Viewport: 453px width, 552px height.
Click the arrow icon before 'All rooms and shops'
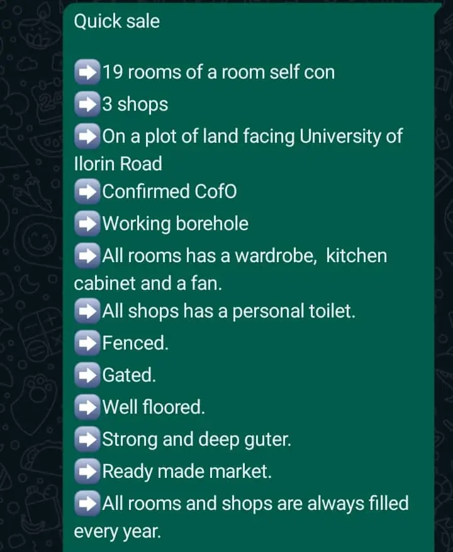87,504
